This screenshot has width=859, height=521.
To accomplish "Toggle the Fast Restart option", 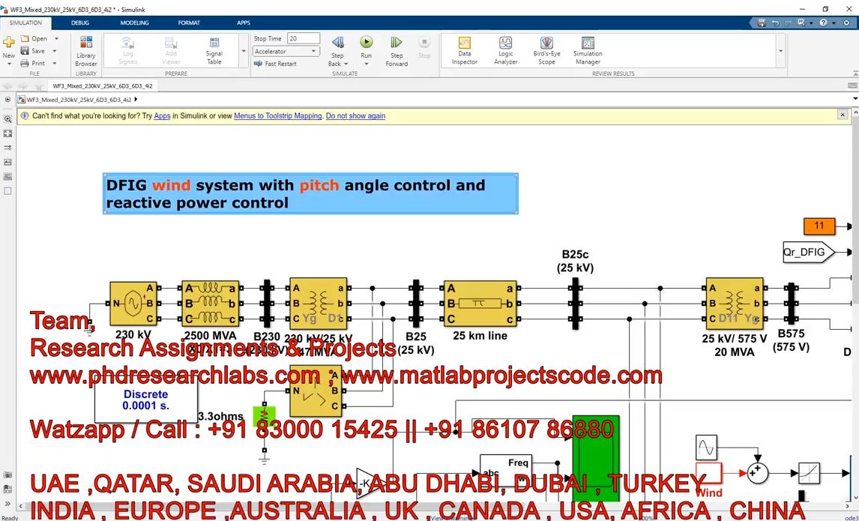I will click(x=275, y=64).
